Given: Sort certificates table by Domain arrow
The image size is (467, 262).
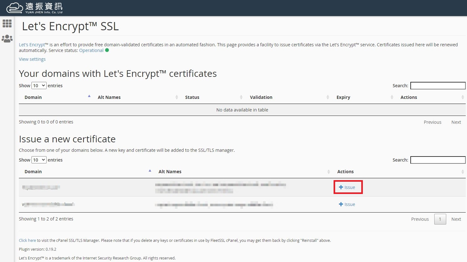Looking at the screenshot, I should (x=89, y=96).
